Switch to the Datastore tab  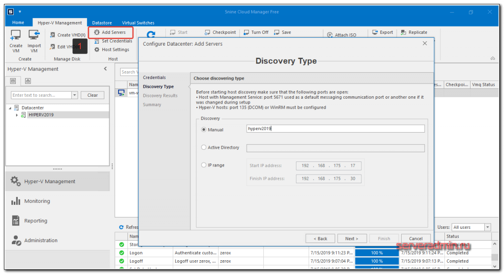pyautogui.click(x=102, y=23)
